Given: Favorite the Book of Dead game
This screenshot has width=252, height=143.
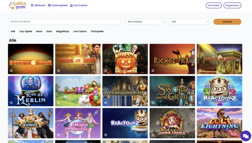Looking at the screenshot, I should point(59,70).
